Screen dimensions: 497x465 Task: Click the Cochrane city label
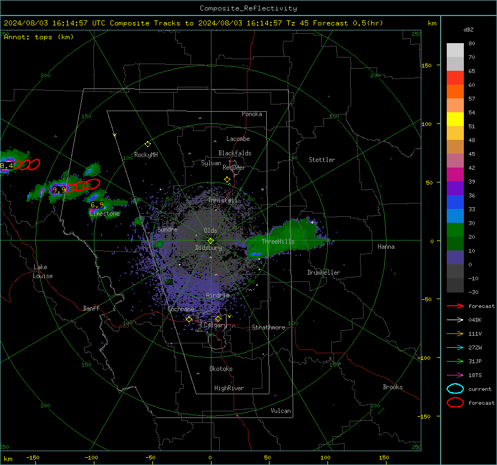pos(181,309)
